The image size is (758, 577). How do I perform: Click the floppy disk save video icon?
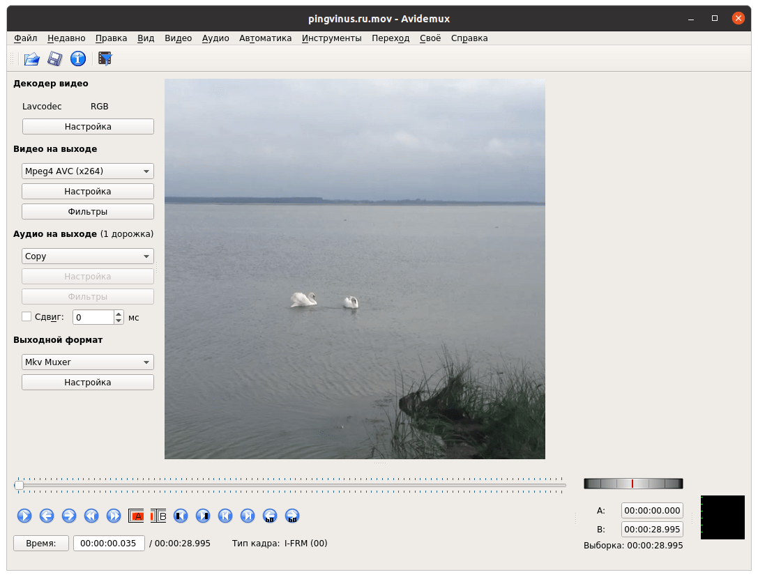(54, 59)
